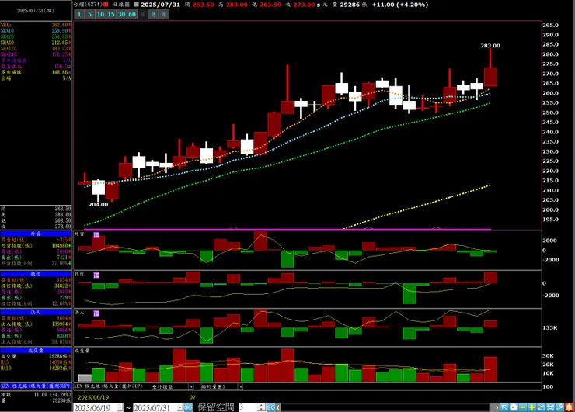Click the +11.00 (+4.20%) change in header
The image size is (575, 412).
coord(399,5)
